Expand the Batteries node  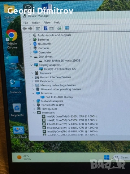(30, 40)
